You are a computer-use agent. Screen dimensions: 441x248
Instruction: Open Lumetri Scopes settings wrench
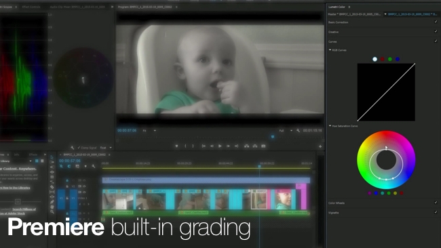(73, 148)
